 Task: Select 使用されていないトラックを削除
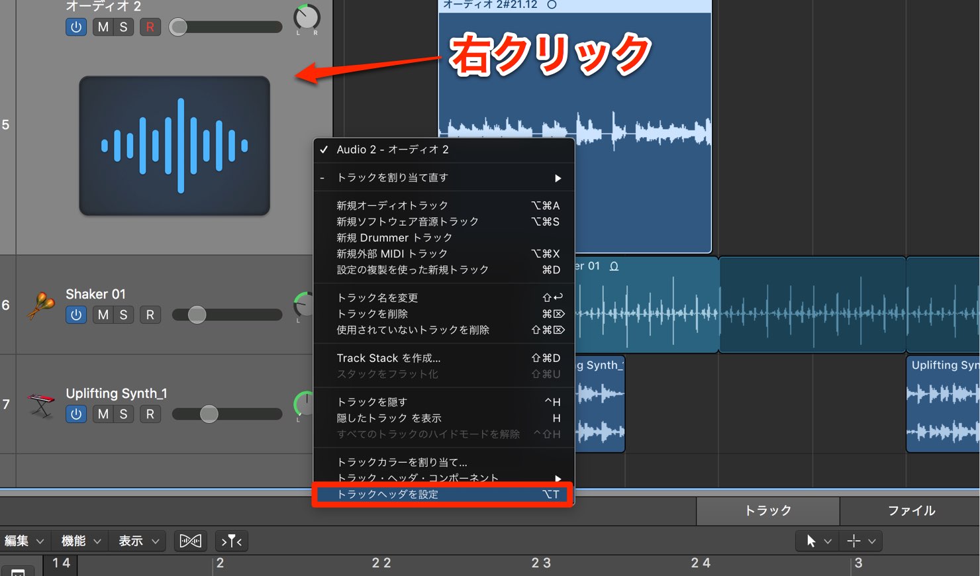pyautogui.click(x=443, y=330)
